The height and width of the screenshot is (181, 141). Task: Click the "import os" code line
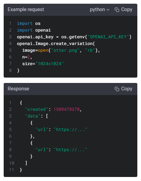pyautogui.click(x=29, y=24)
